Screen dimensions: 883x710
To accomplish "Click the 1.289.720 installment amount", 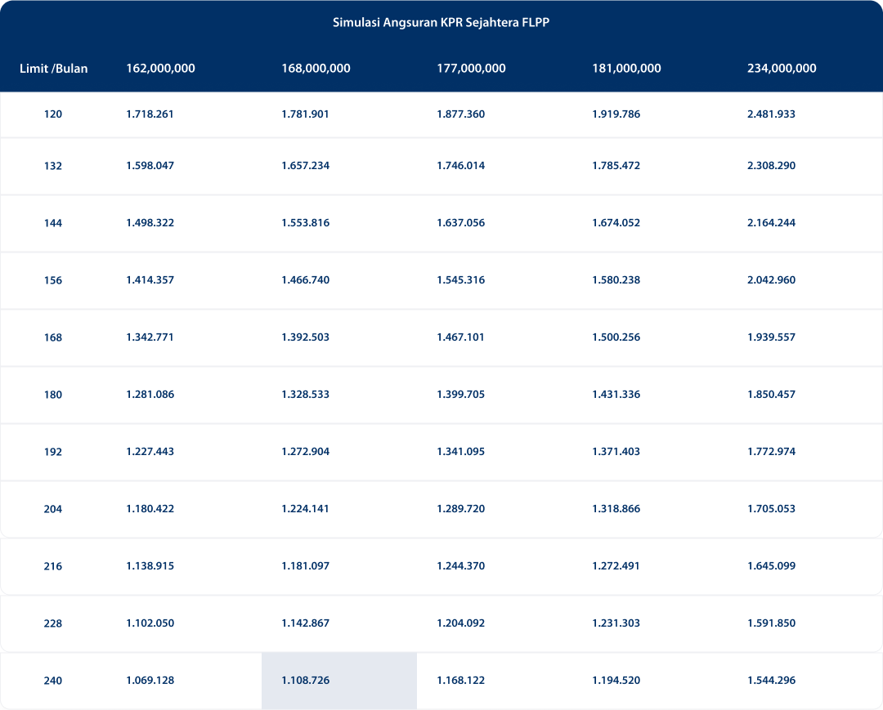I will [460, 509].
